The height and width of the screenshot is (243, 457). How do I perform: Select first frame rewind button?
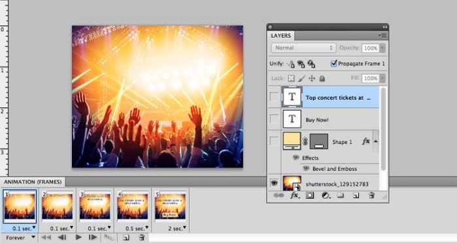pyautogui.click(x=46, y=238)
